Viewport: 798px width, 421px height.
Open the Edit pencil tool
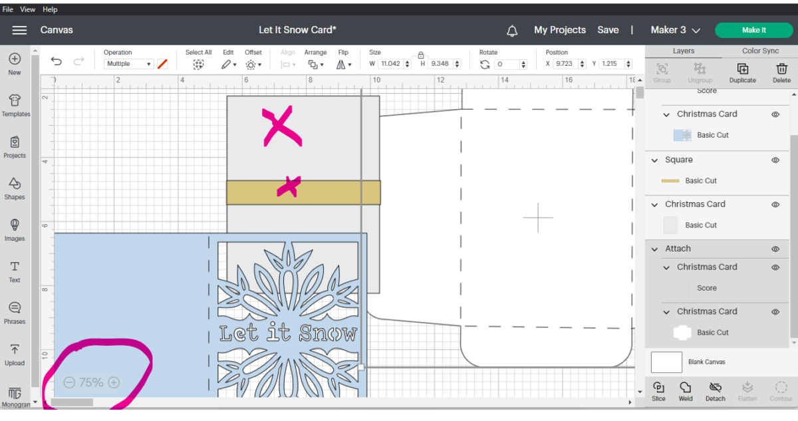(227, 65)
